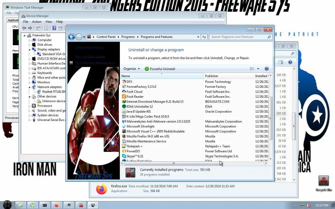Open the address bar history dropdown
Image resolution: width=335 pixels, height=209 pixels.
pyautogui.click(x=198, y=37)
